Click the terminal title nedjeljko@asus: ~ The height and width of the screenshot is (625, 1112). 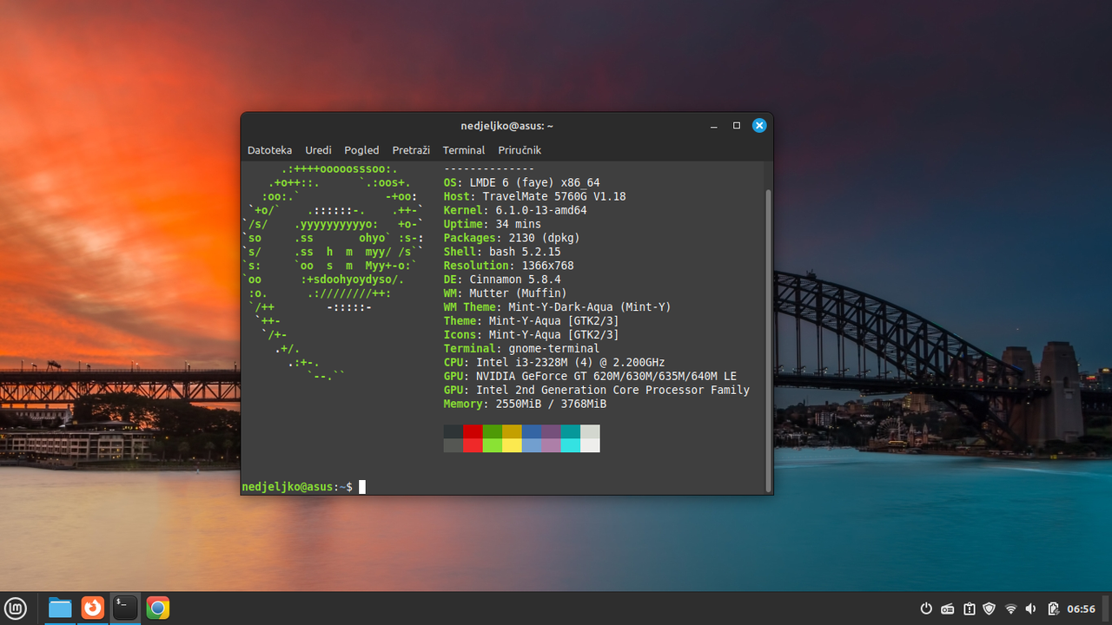click(x=507, y=126)
